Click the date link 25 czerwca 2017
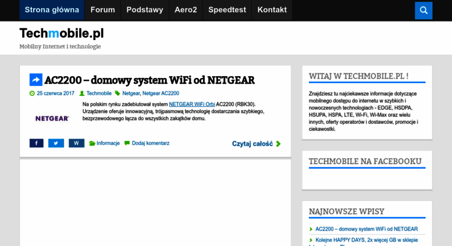The height and width of the screenshot is (246, 452). pyautogui.click(x=55, y=93)
